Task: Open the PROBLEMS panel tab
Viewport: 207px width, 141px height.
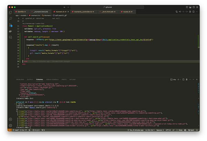Action: [20, 79]
